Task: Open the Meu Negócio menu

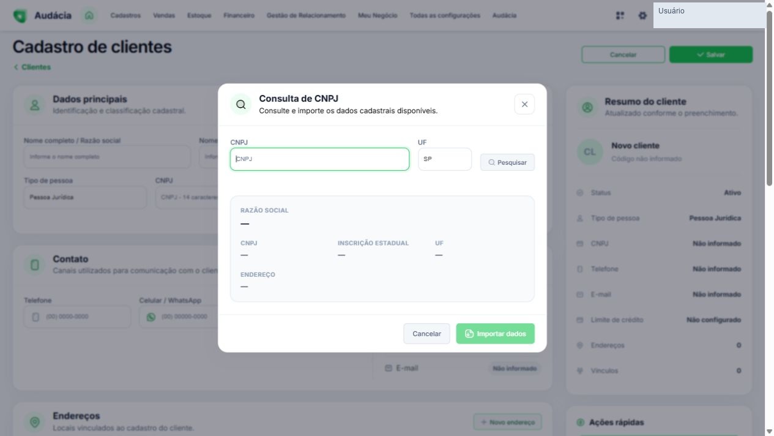Action: tap(378, 15)
